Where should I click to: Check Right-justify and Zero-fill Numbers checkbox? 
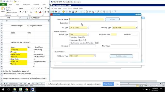click(70, 43)
